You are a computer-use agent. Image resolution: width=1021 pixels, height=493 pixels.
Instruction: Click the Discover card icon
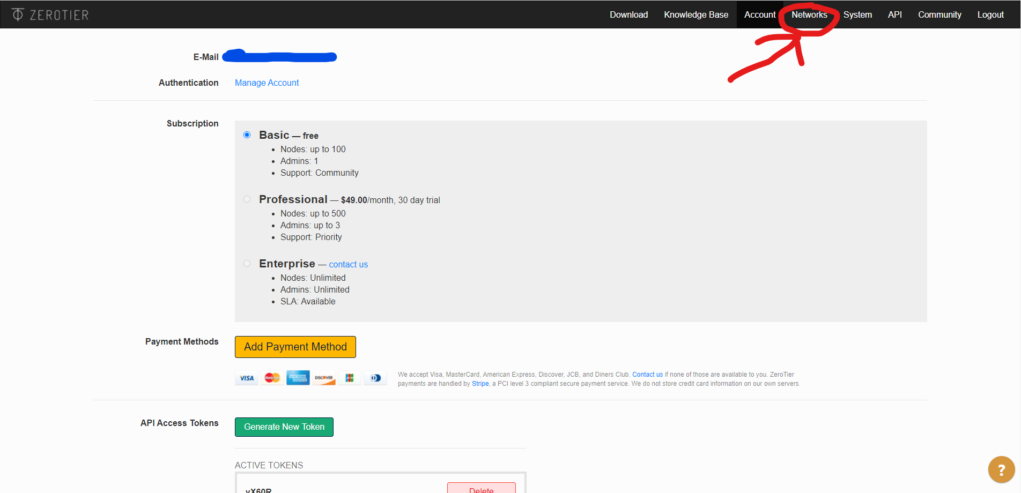(324, 378)
